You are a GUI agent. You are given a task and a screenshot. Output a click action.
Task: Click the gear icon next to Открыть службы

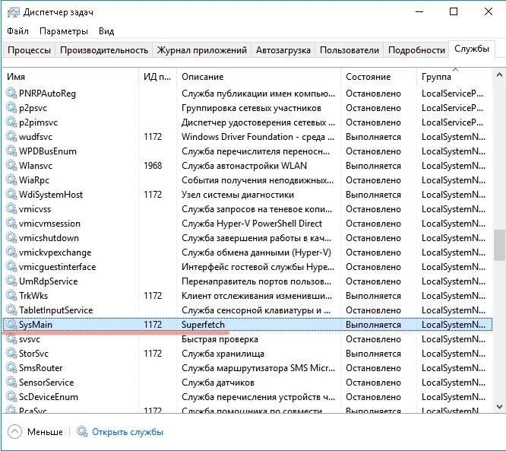tap(81, 432)
